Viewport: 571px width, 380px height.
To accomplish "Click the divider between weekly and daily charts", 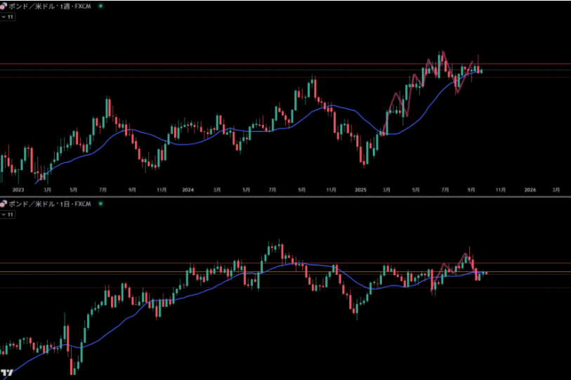I will pyautogui.click(x=285, y=197).
